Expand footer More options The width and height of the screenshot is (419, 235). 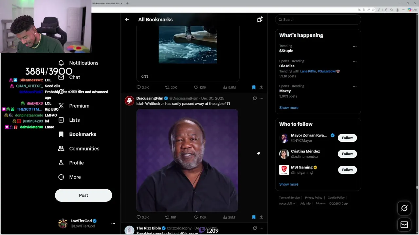(321, 204)
